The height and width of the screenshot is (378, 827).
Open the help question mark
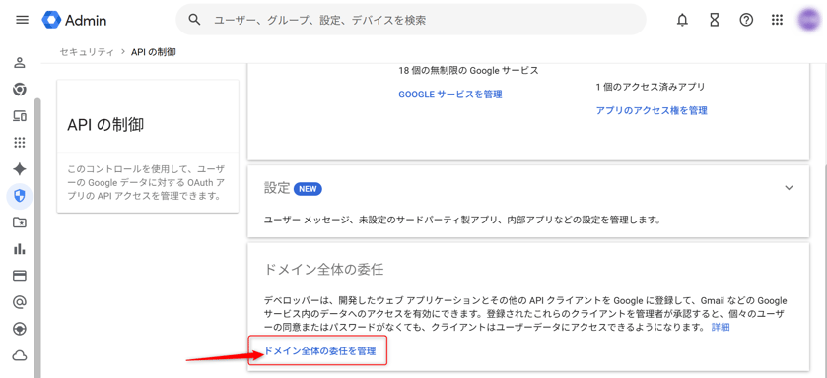coord(746,20)
